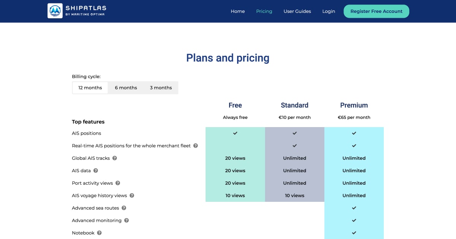Click the AIS voyage history views help icon
This screenshot has width=456, height=239.
tap(131, 195)
